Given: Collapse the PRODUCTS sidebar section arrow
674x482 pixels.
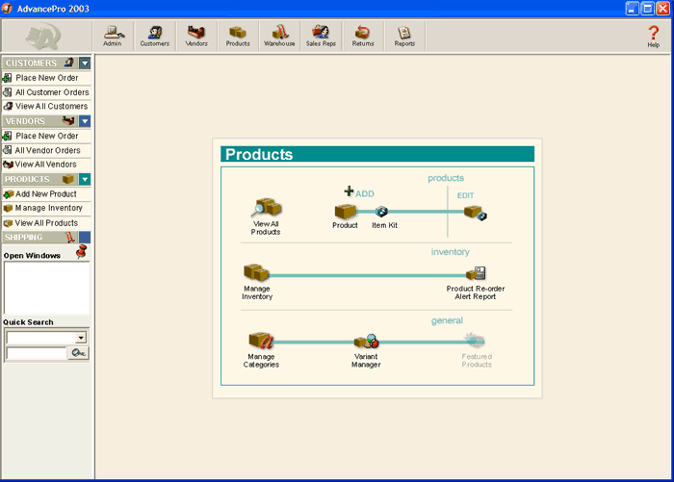Looking at the screenshot, I should 85,179.
